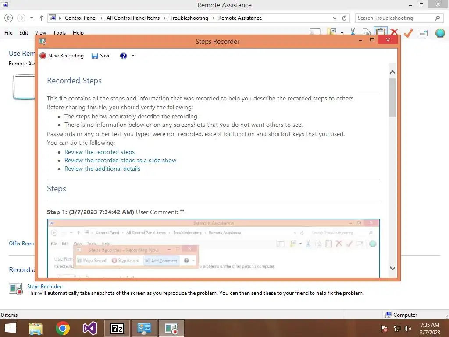This screenshot has width=449, height=337.
Task: Click the Cut scissors toolbar icon
Action: tap(353, 32)
